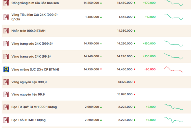Click BTMH logo beside Bạc Thỏi BTMH
The width and height of the screenshot is (192, 128).
(x=6, y=120)
